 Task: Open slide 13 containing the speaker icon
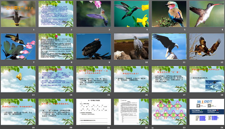[x=18, y=79]
